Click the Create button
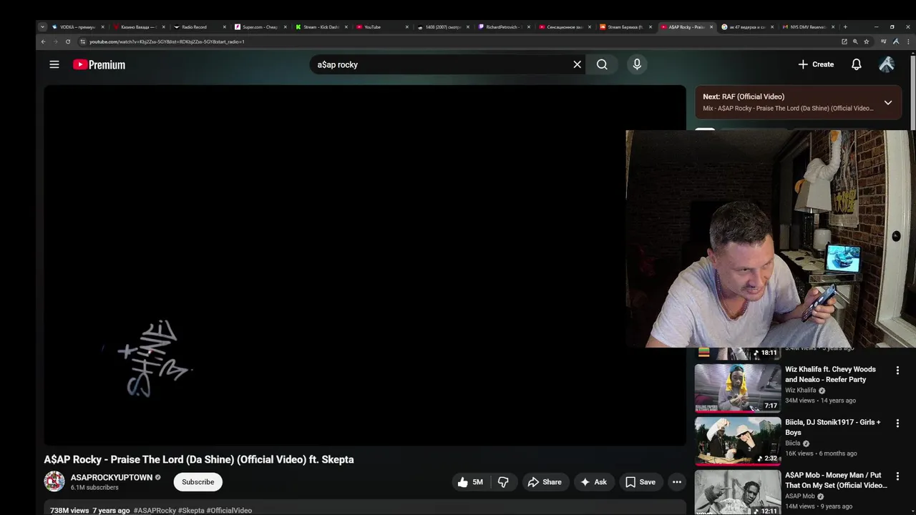 [816, 64]
